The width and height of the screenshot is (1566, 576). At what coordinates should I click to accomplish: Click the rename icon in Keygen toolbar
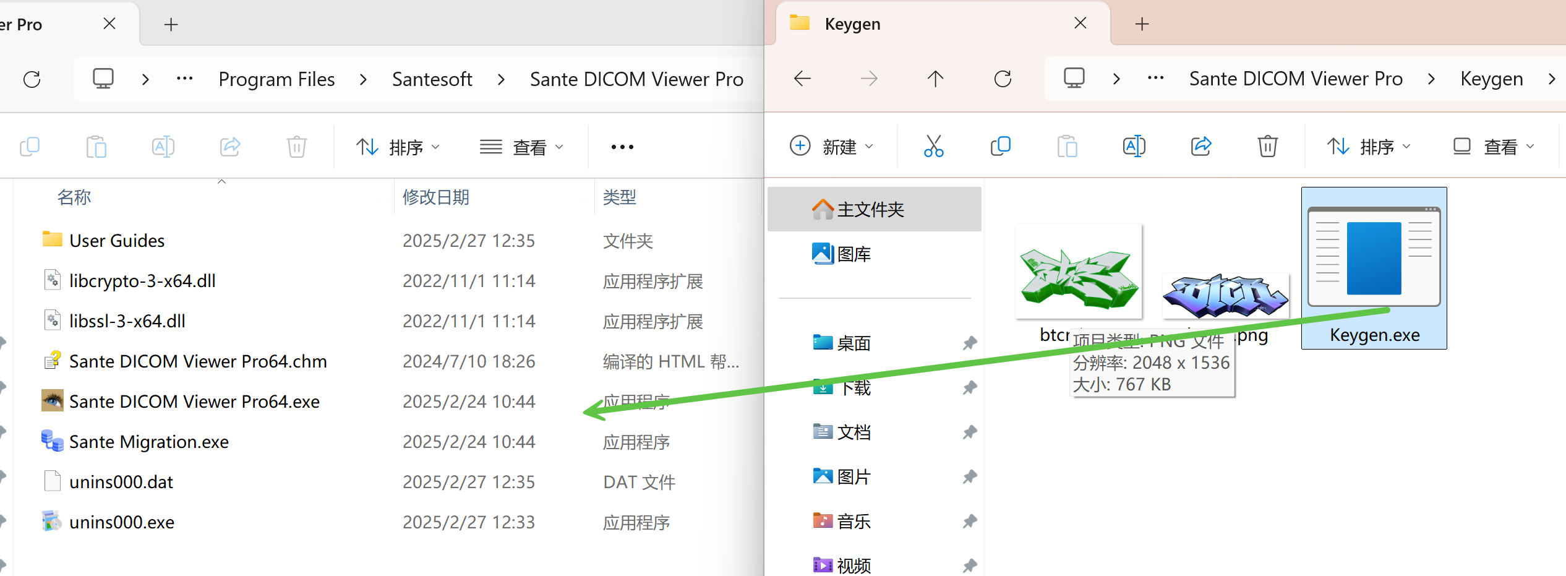tap(1134, 147)
